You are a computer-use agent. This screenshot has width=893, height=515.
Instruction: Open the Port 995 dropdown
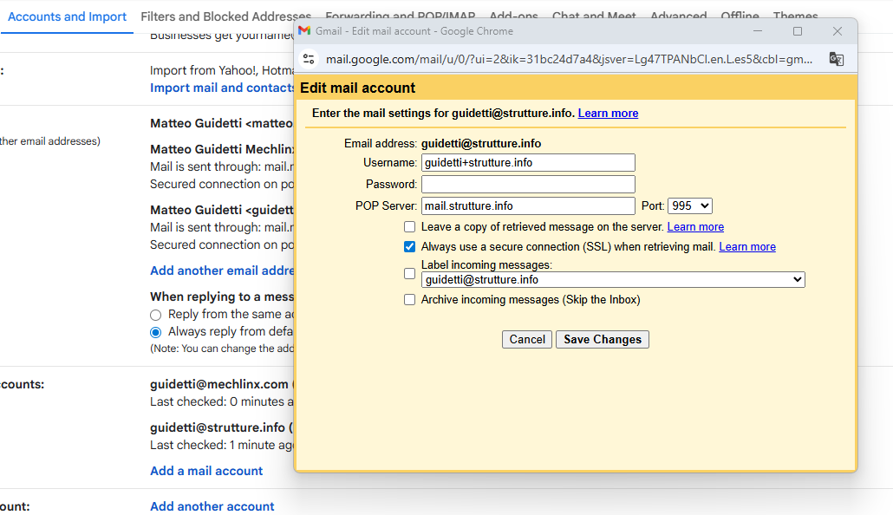click(690, 206)
